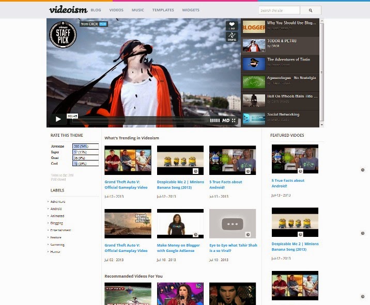Open the WIDGETS menu item
The image size is (370, 305).
pyautogui.click(x=191, y=10)
